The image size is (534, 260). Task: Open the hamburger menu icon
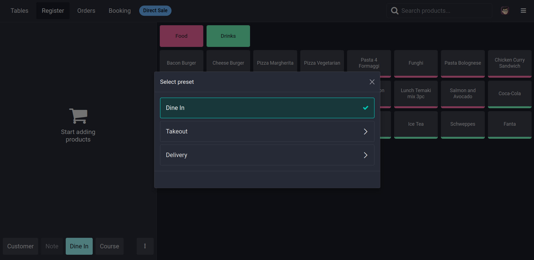523,11
